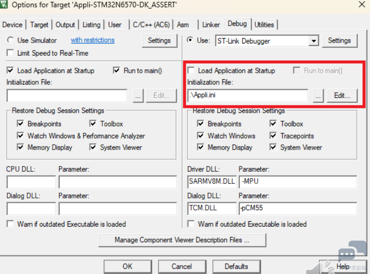Toggle debugger Watch Windows checkbox
The width and height of the screenshot is (370, 274).
click(x=201, y=136)
